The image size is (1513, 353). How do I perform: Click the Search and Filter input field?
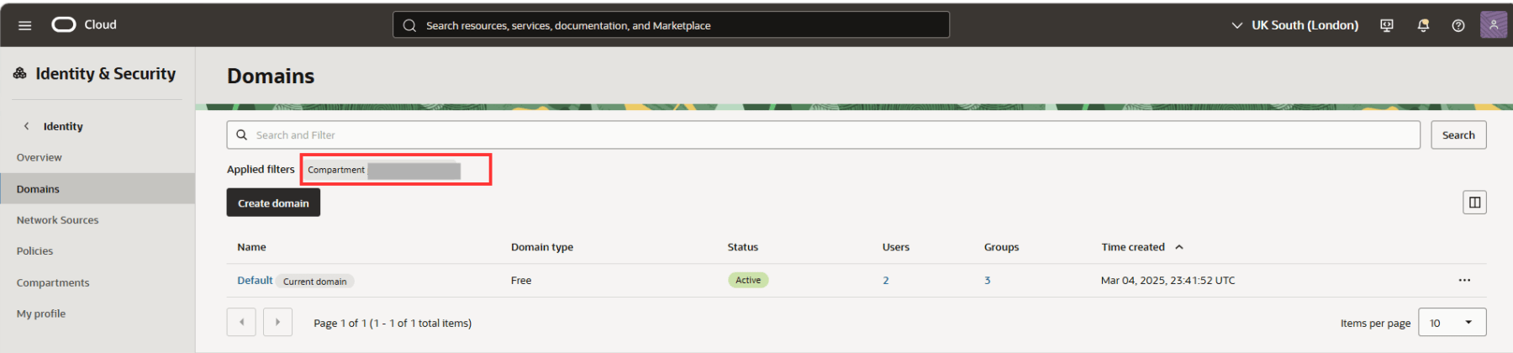(x=824, y=134)
